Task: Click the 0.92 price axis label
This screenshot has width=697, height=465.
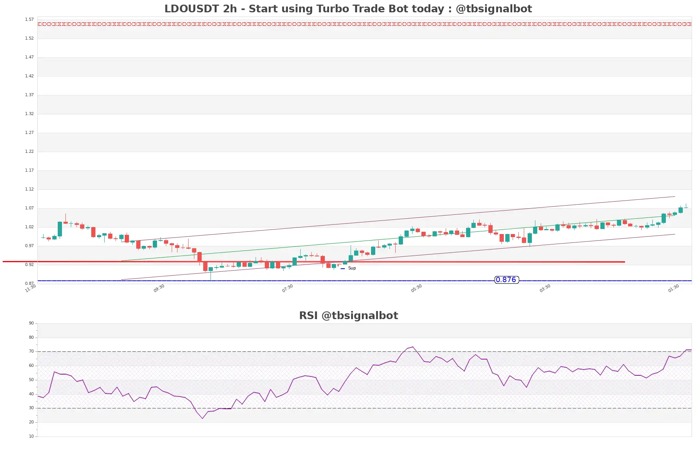Action: point(29,264)
